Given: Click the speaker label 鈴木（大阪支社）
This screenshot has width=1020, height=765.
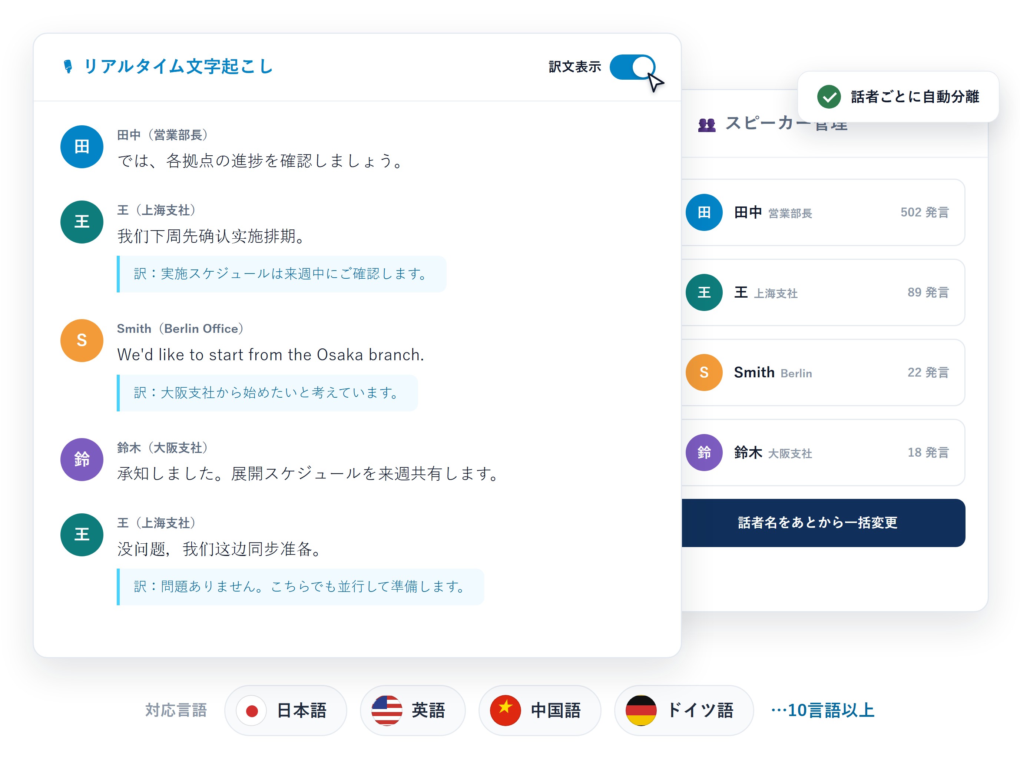Looking at the screenshot, I should point(163,448).
